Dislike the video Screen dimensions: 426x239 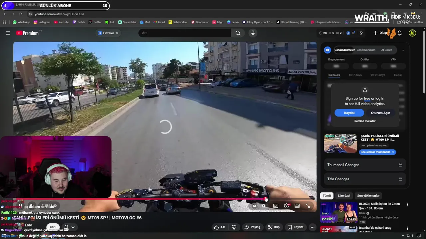234,227
